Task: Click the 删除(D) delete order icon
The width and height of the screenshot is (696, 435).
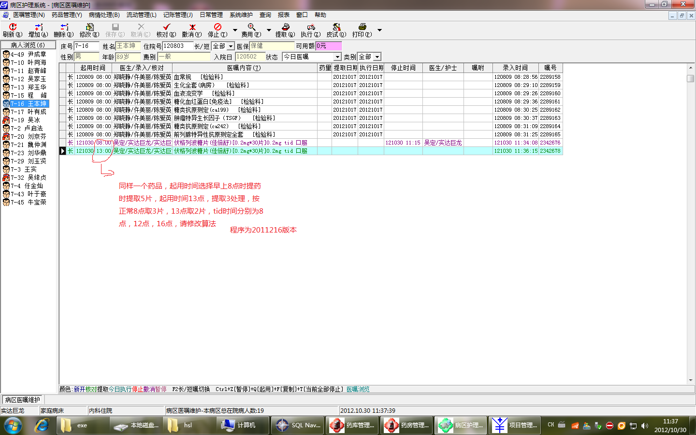Action: (64, 30)
